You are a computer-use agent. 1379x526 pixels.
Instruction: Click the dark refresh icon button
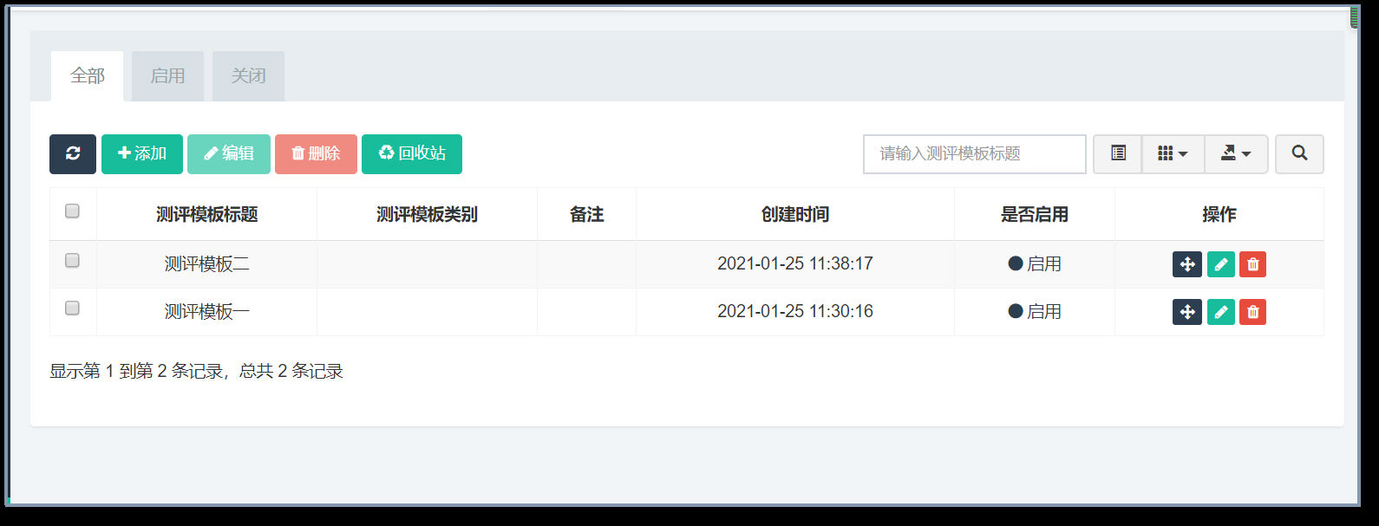pyautogui.click(x=73, y=153)
